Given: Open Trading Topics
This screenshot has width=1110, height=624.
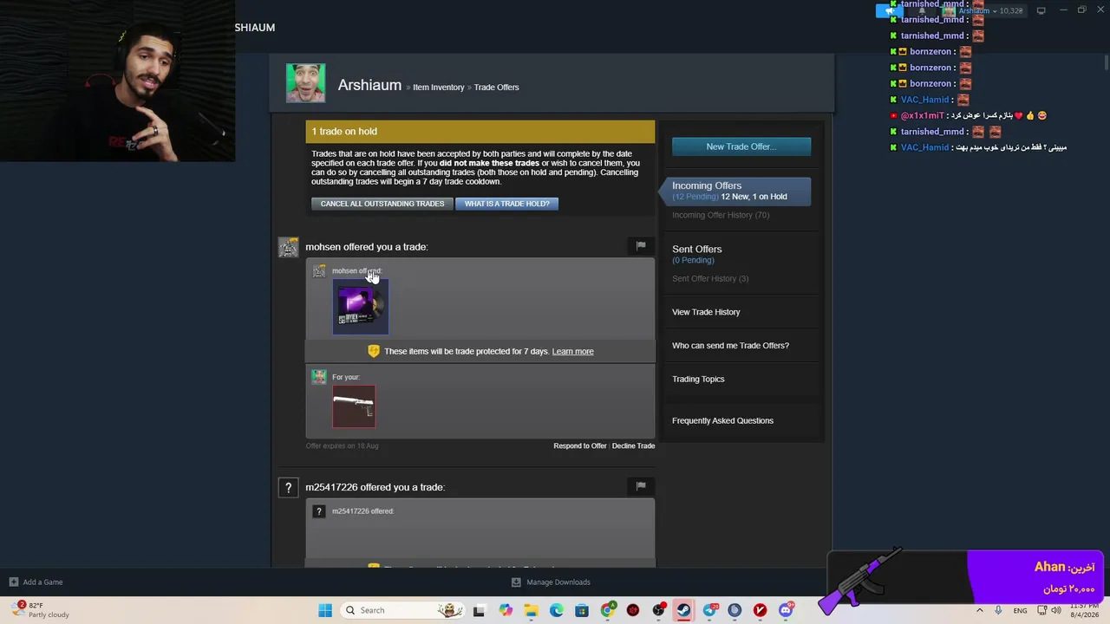Looking at the screenshot, I should pyautogui.click(x=698, y=379).
